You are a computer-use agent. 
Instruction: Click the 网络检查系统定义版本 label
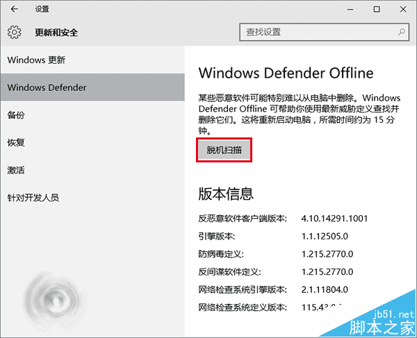click(x=243, y=307)
